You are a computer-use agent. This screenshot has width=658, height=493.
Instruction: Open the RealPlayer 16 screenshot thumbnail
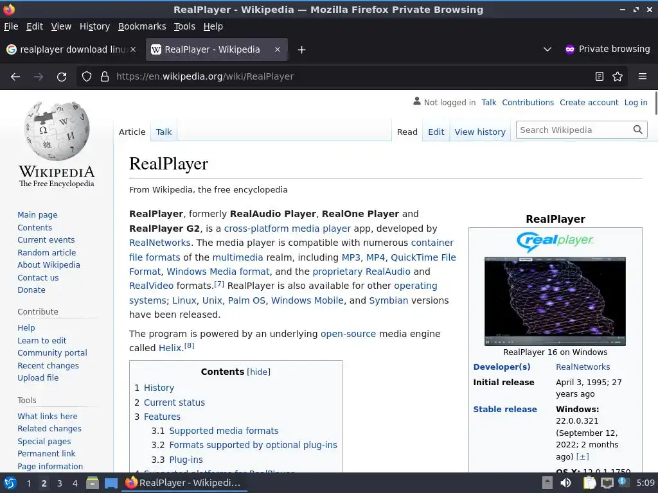(555, 302)
